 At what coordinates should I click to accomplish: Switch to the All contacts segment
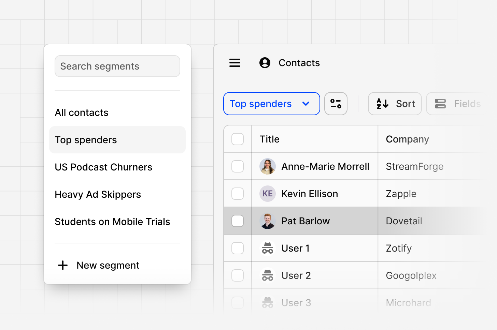click(x=82, y=112)
